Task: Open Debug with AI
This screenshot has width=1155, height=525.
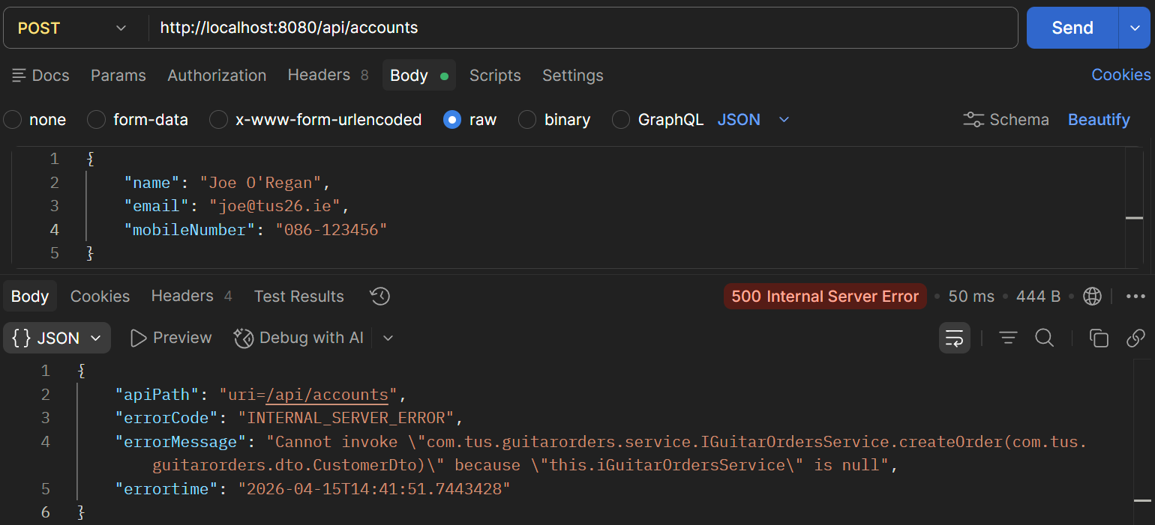Action: (298, 338)
